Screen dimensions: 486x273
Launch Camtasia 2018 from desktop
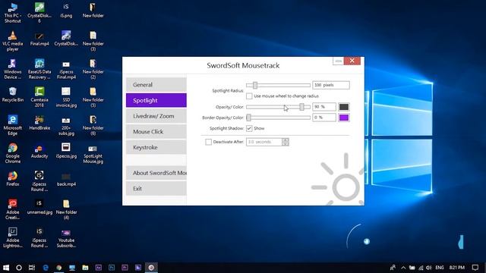tap(39, 97)
